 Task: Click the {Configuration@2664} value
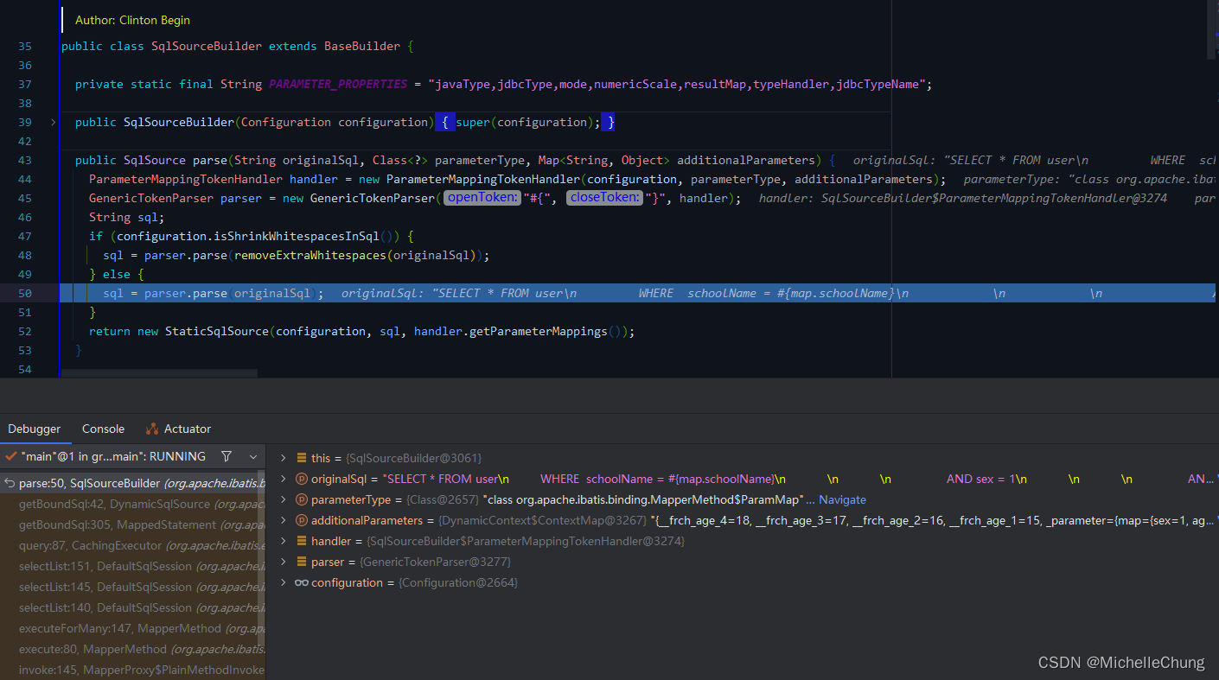[458, 582]
